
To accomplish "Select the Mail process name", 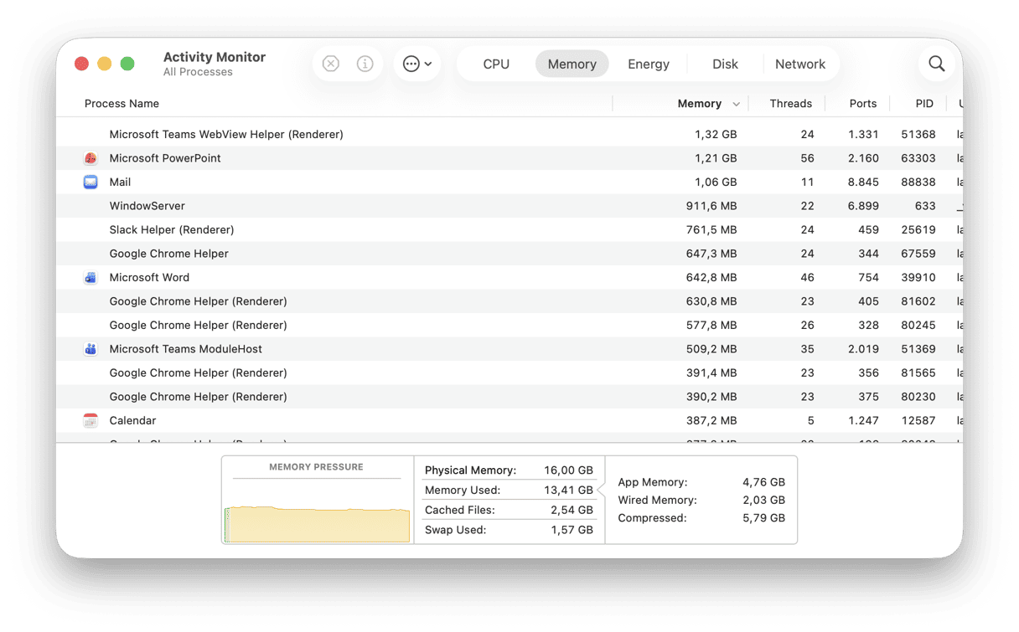I will tap(120, 182).
